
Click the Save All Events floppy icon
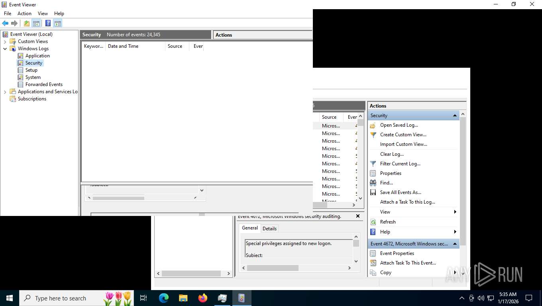click(373, 192)
